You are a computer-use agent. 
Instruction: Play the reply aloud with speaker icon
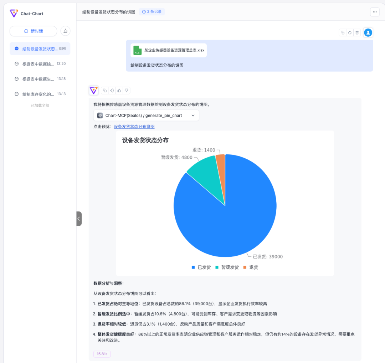112,90
